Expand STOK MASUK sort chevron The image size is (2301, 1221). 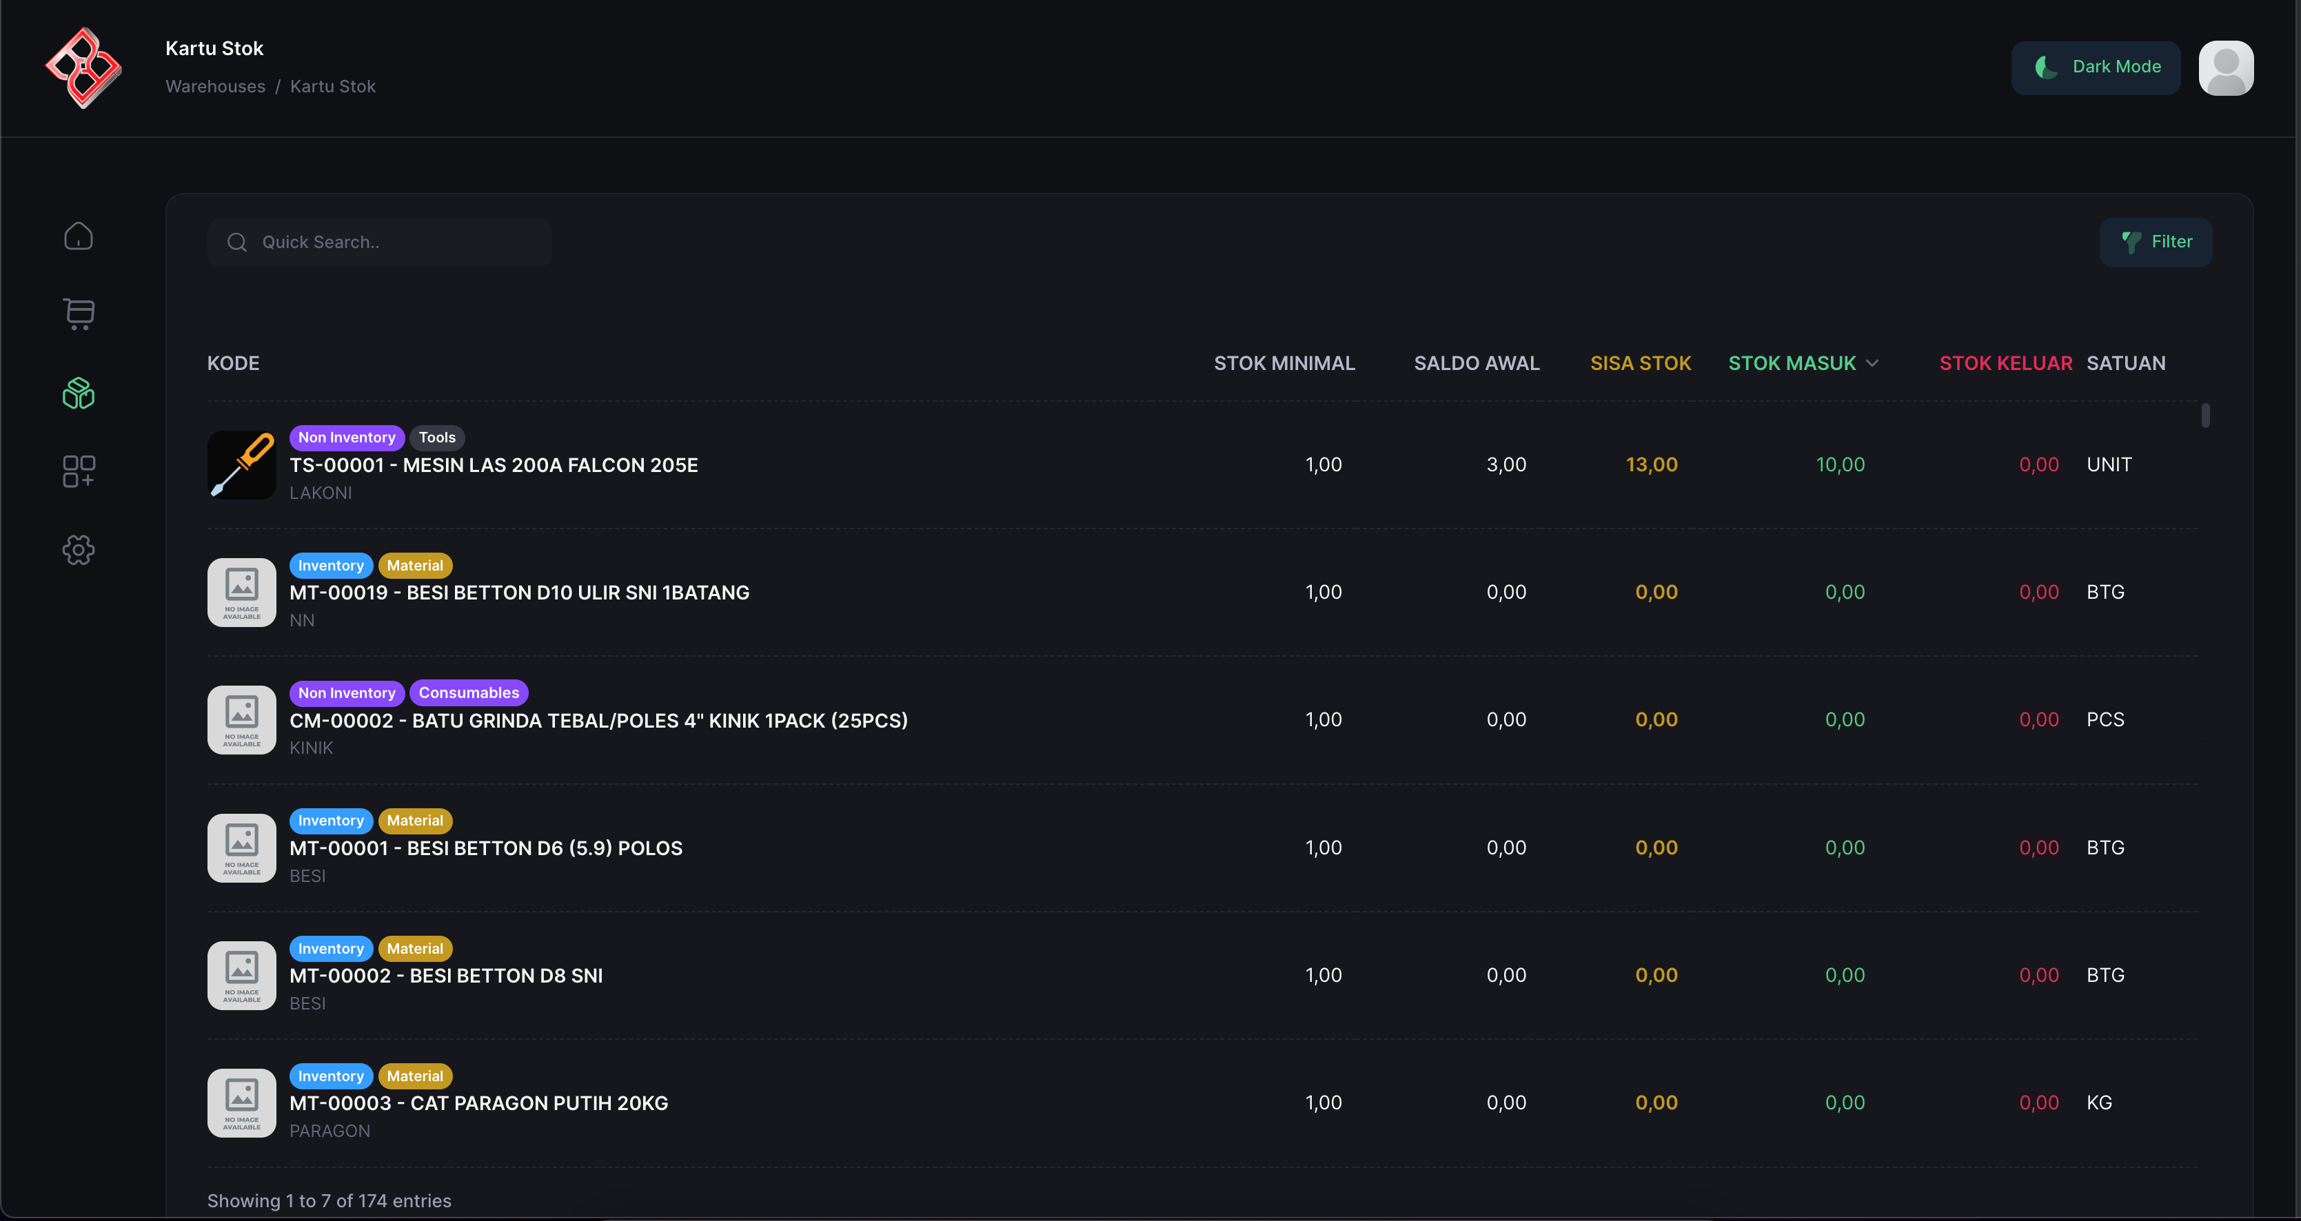(x=1872, y=364)
